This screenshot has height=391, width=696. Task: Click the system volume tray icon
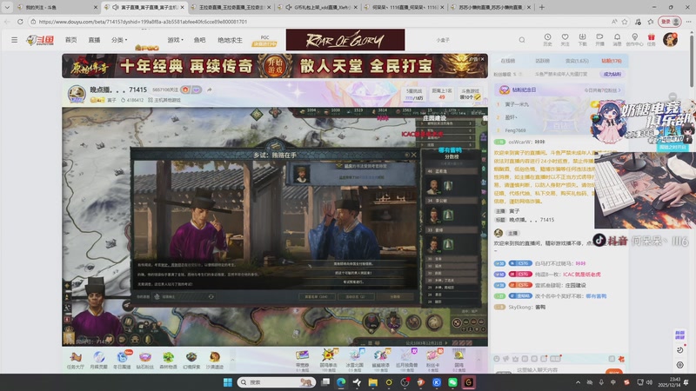[649, 382]
